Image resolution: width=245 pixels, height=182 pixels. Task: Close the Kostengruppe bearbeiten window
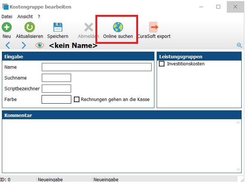pos(235,7)
